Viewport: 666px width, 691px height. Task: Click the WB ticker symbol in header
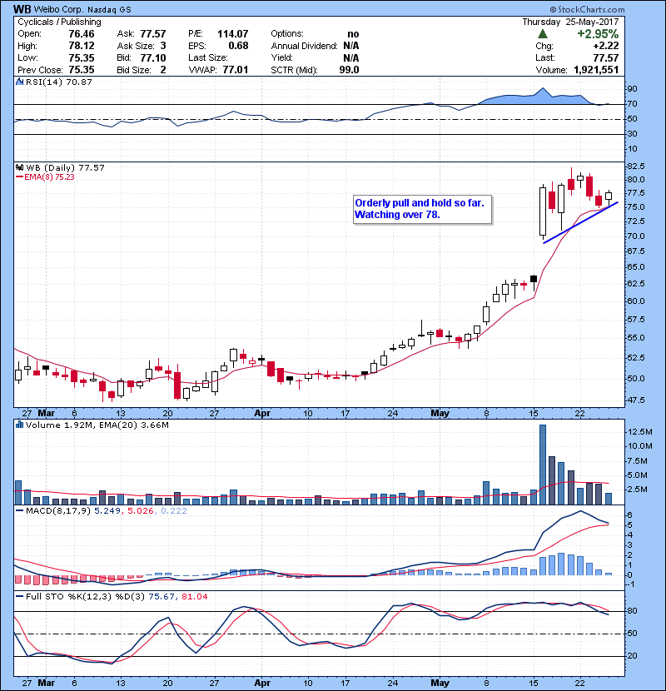[x=22, y=8]
